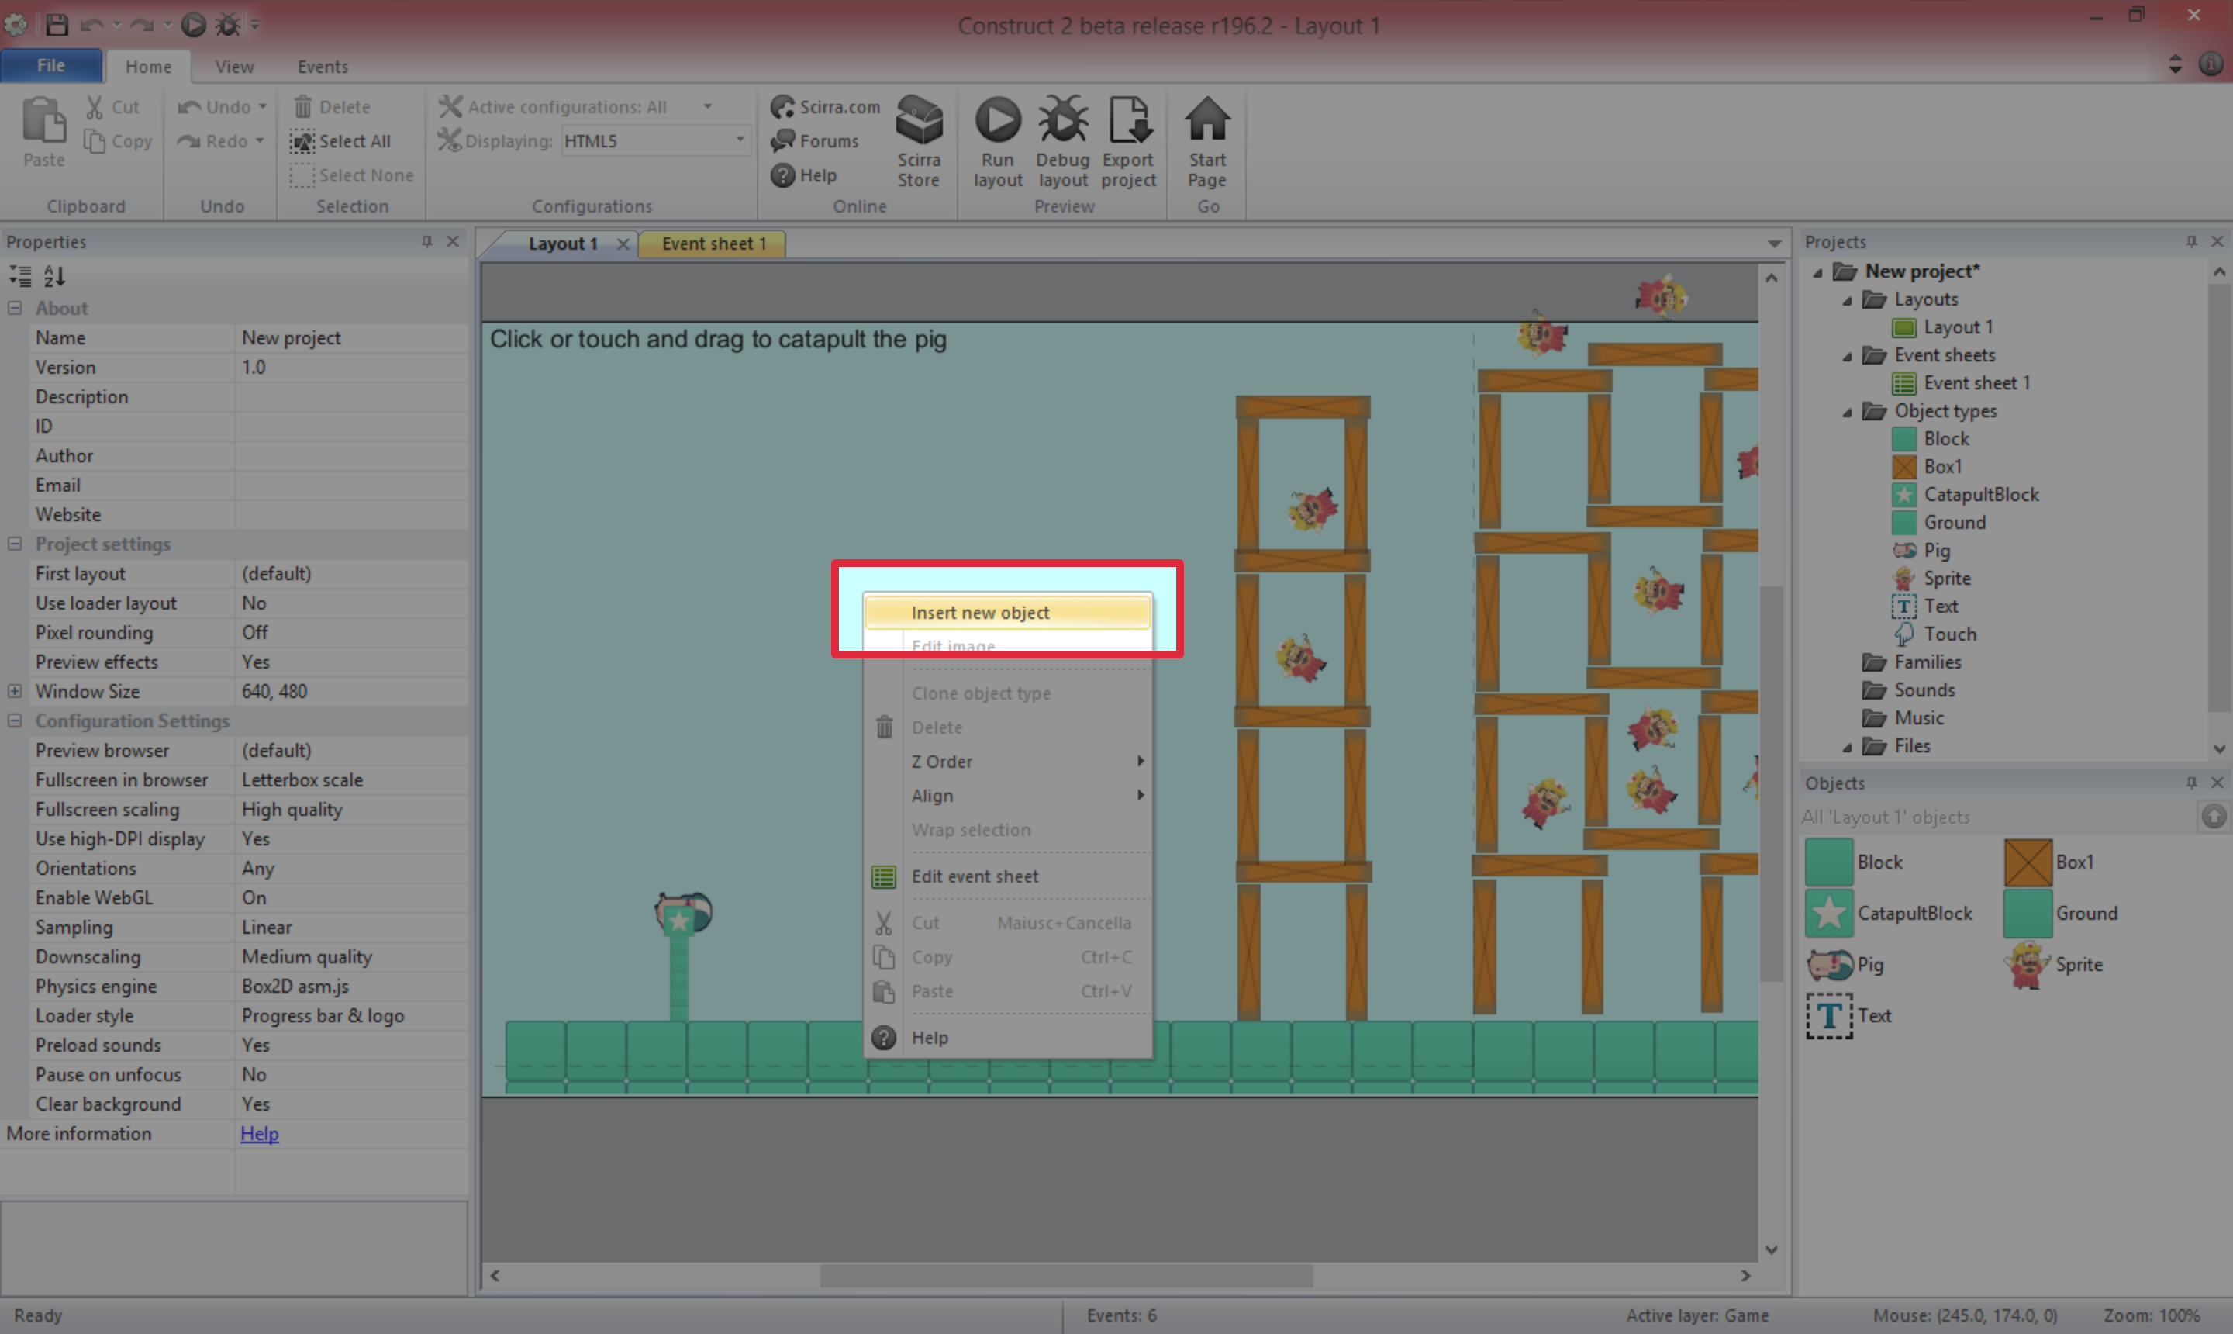
Task: Open the Displaying HTML5 dropdown
Action: pyautogui.click(x=740, y=140)
